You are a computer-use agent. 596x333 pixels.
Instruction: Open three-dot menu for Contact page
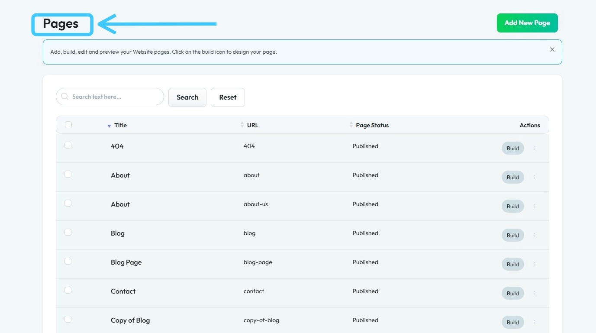pos(534,293)
